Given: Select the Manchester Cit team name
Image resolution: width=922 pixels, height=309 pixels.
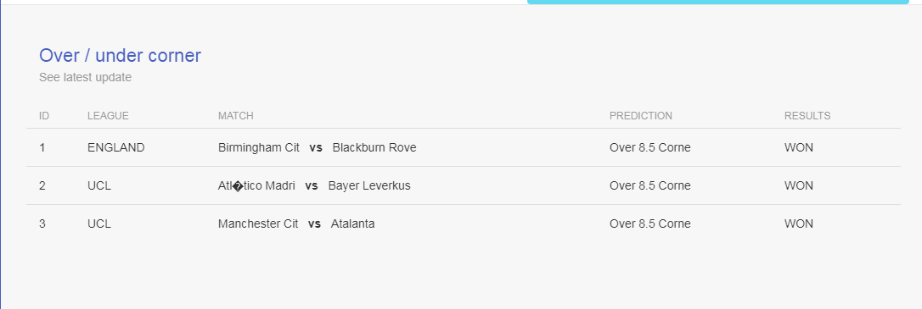Looking at the screenshot, I should tap(258, 224).
